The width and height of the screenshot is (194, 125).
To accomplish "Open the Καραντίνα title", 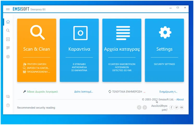I will click(x=79, y=49).
